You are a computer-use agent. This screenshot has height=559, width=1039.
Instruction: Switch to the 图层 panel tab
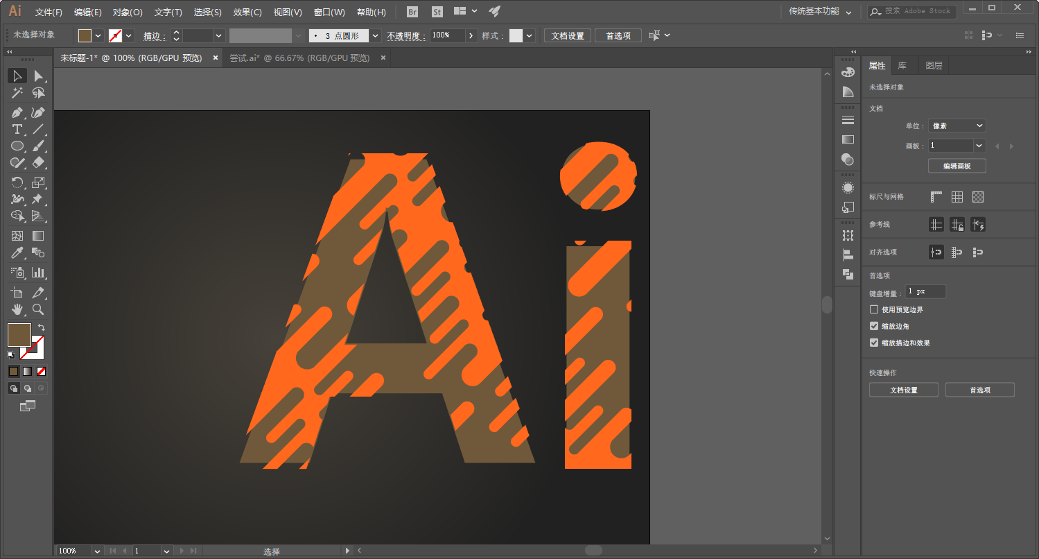tap(934, 66)
